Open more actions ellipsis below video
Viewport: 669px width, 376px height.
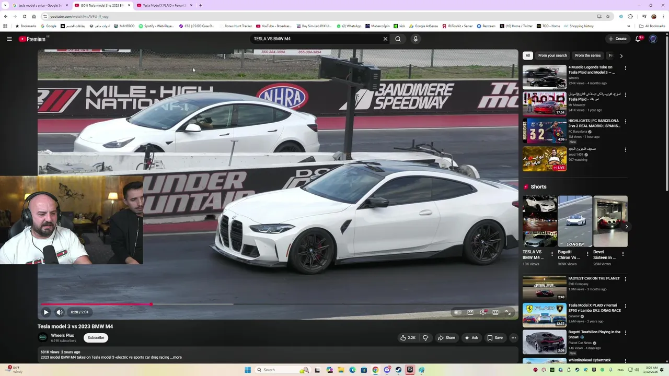coord(514,338)
